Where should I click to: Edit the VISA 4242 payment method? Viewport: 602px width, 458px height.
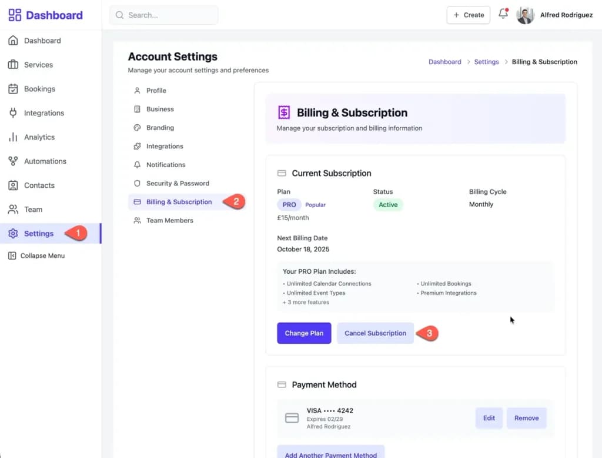pos(489,418)
